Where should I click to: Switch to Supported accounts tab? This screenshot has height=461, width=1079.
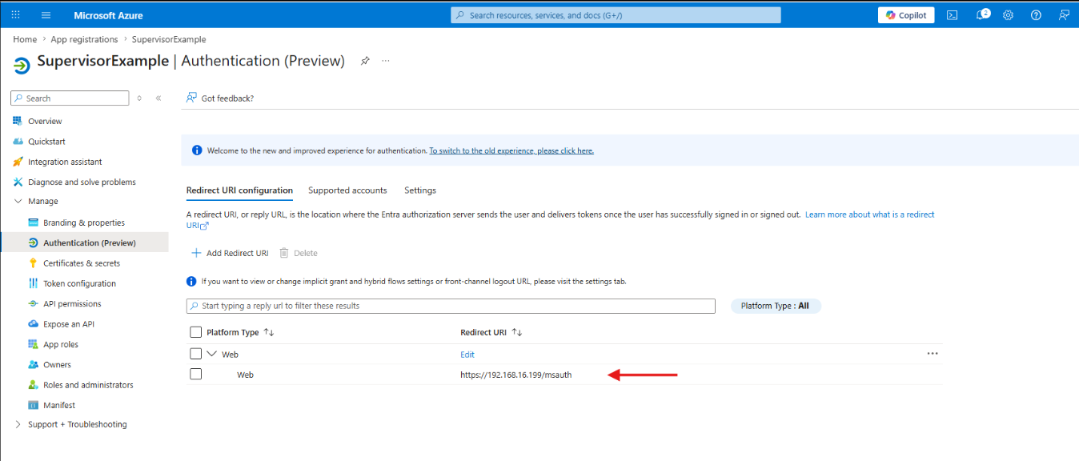click(x=347, y=190)
